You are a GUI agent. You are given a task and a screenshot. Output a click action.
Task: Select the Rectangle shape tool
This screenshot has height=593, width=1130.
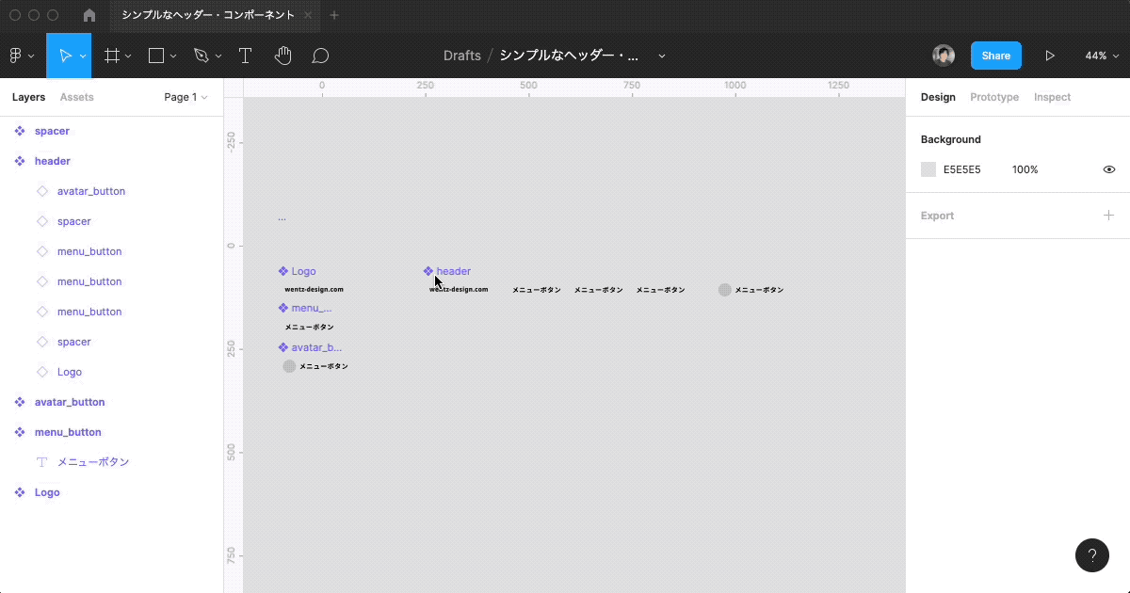coord(156,56)
